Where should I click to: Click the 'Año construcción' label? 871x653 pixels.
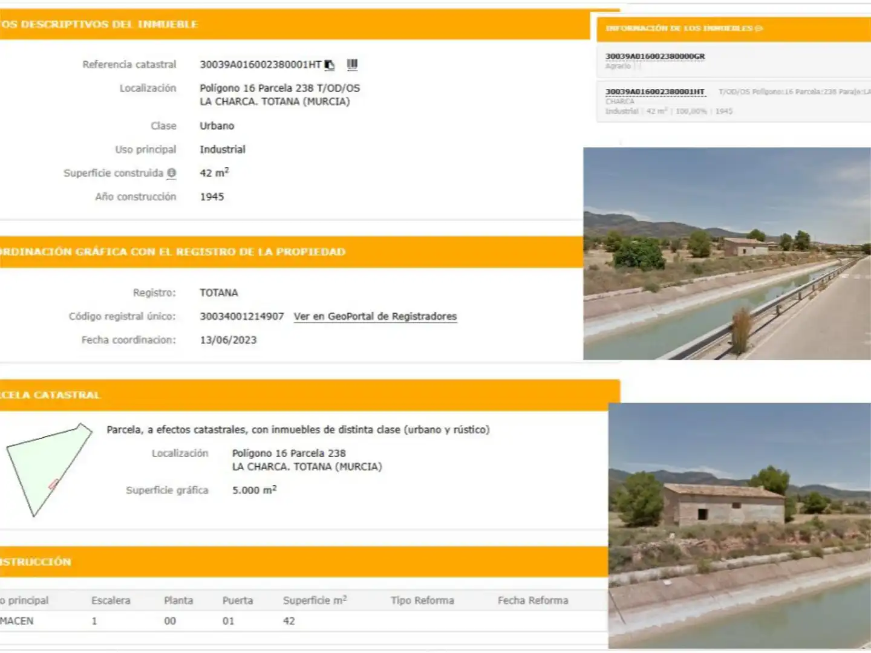135,197
